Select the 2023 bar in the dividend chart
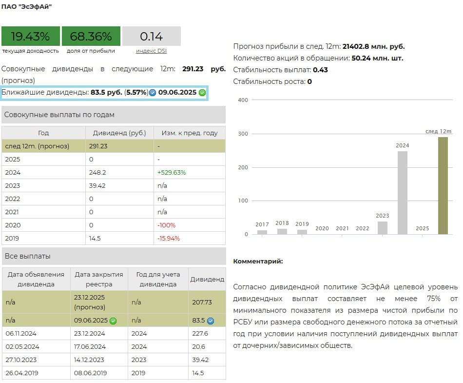The image size is (463, 383). coord(383,228)
